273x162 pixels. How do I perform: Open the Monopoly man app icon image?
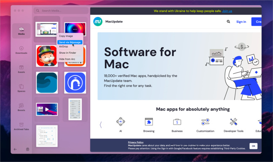[x=47, y=56]
